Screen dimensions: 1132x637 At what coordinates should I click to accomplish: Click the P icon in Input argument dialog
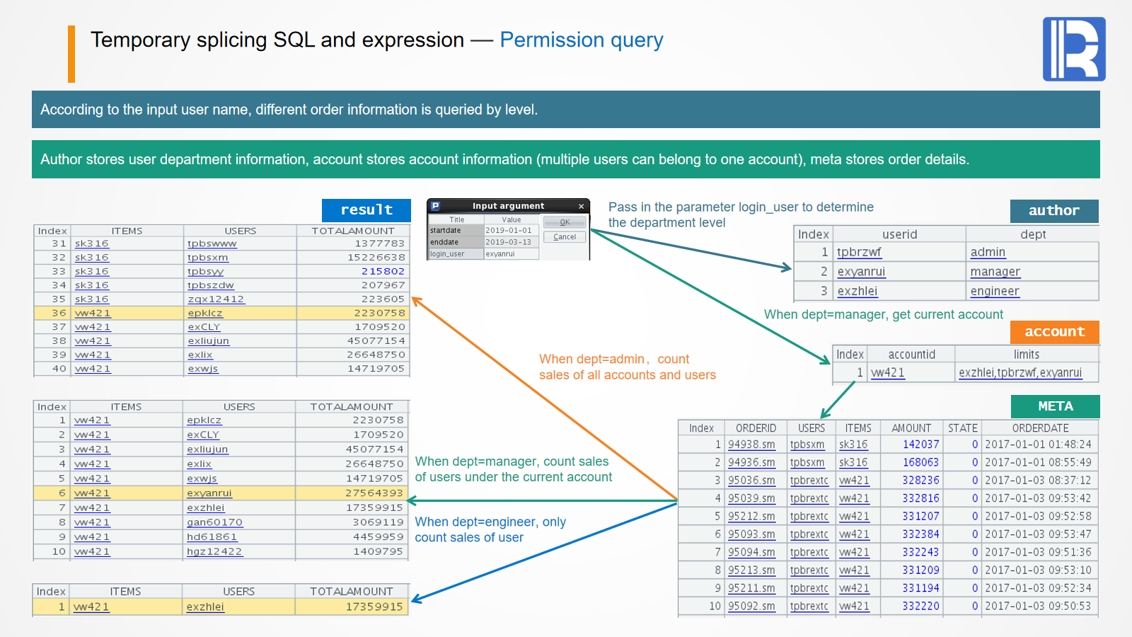(436, 206)
